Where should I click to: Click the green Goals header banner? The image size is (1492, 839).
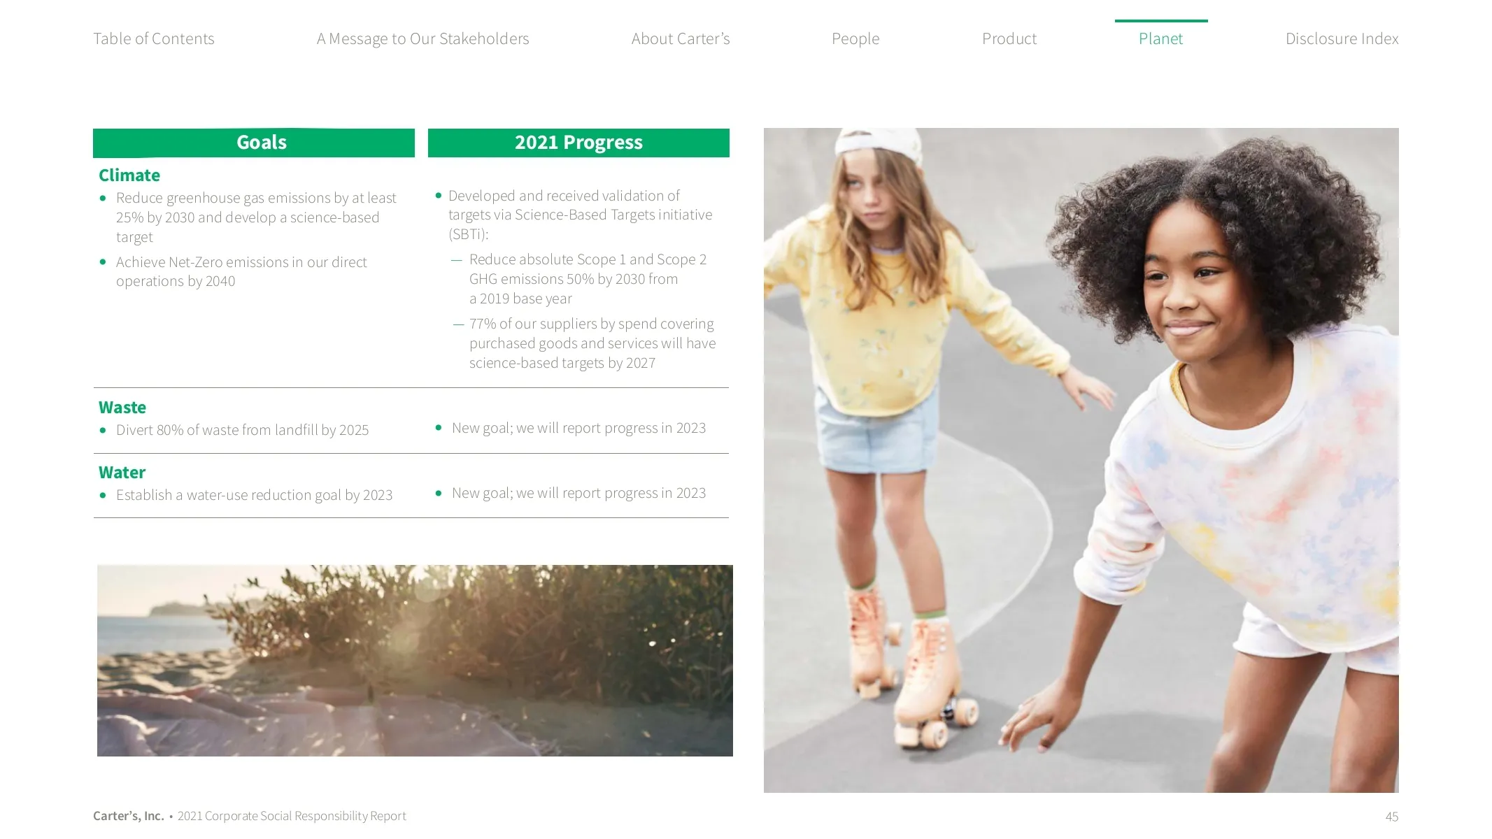(x=254, y=143)
